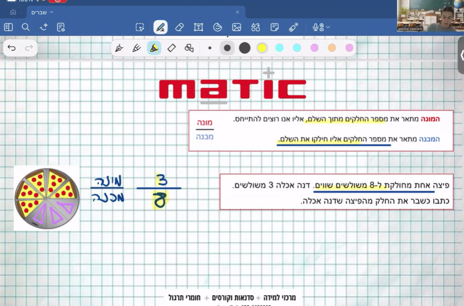This screenshot has width=464, height=306.
Task: Redo the undone stroke
Action: click(x=29, y=48)
